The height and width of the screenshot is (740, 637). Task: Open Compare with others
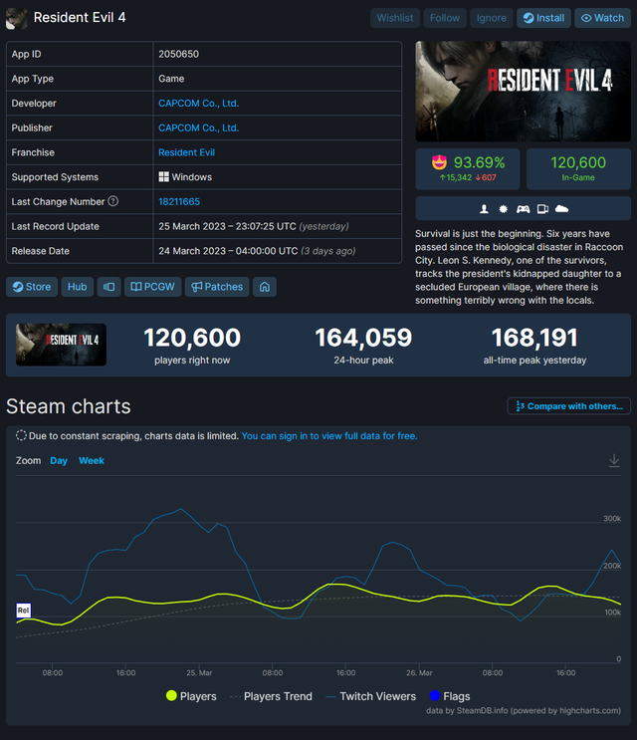pyautogui.click(x=569, y=406)
